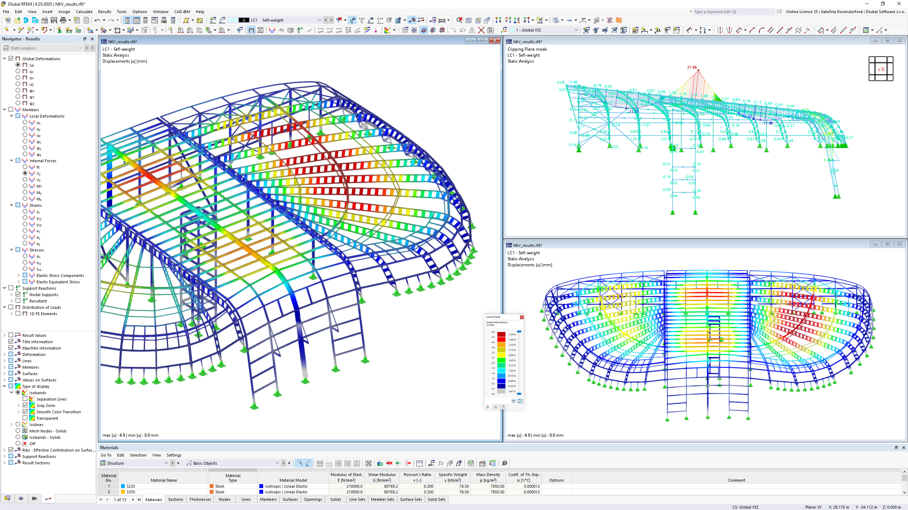Enable the Transparent display checkbox

[x=25, y=418]
